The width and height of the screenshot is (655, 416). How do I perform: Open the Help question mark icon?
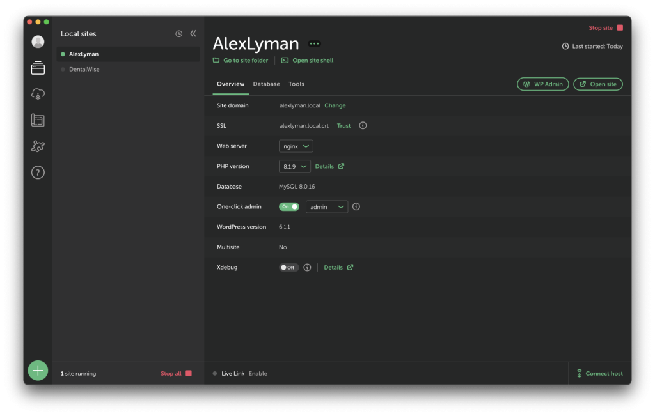pyautogui.click(x=38, y=173)
